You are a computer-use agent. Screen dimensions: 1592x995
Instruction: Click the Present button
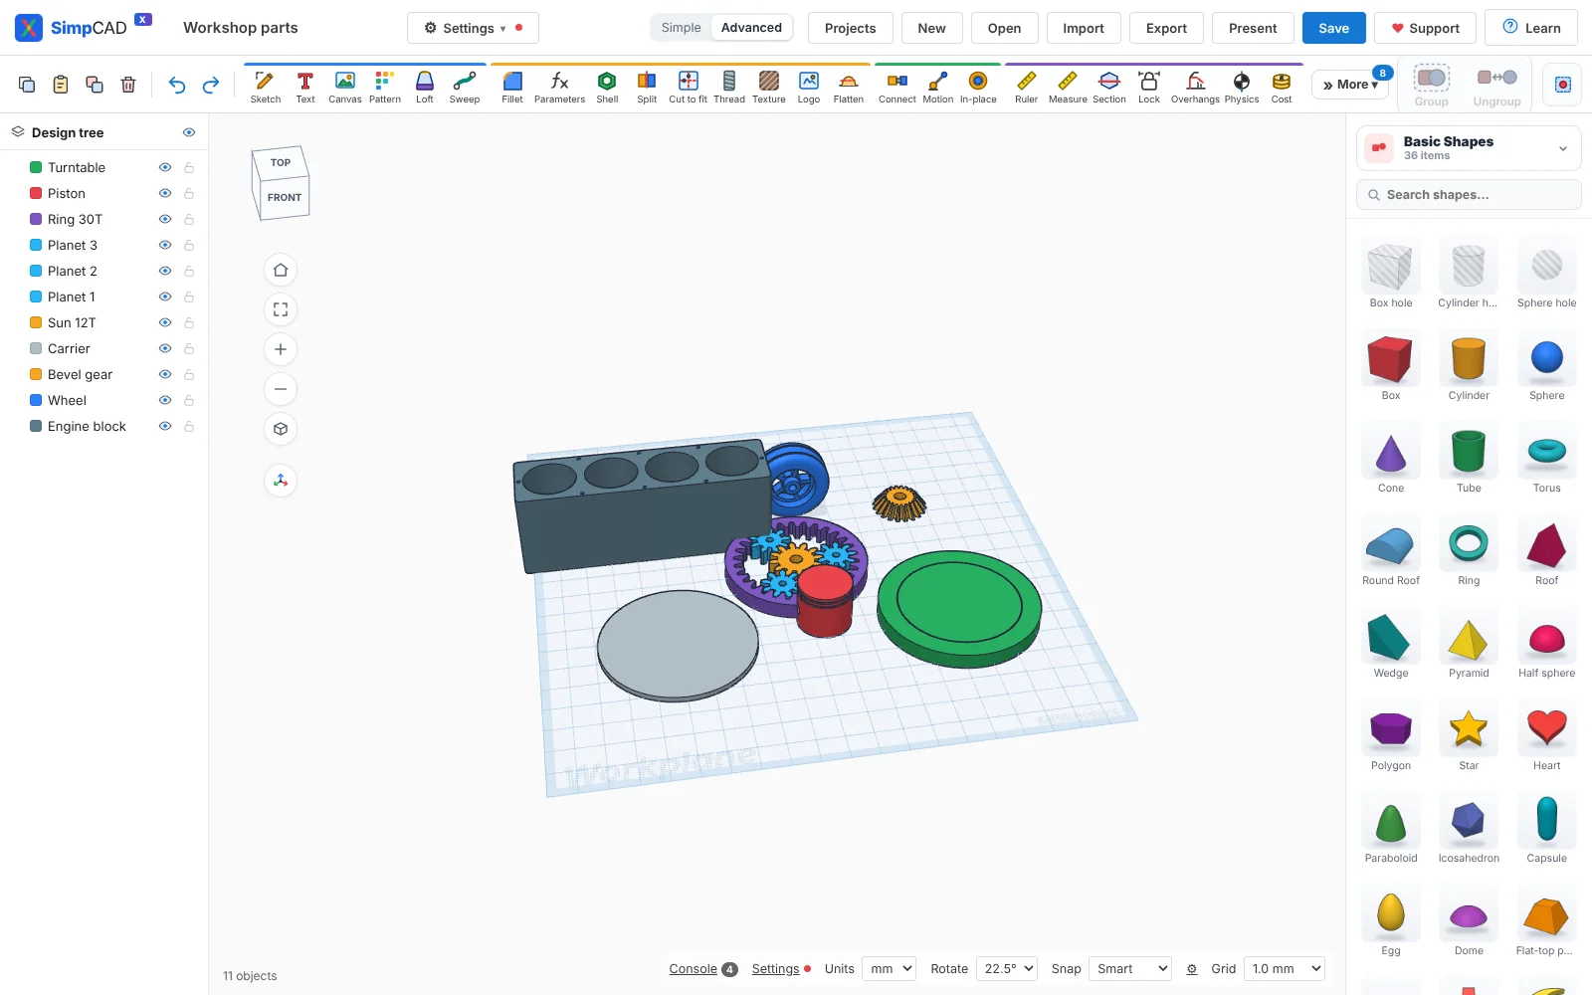coord(1253,28)
